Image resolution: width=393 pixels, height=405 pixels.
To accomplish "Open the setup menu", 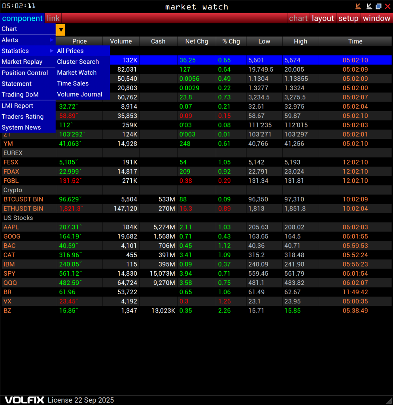I will tap(348, 18).
